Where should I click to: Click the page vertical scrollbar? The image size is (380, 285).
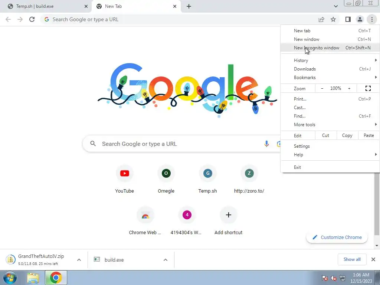[x=377, y=204]
